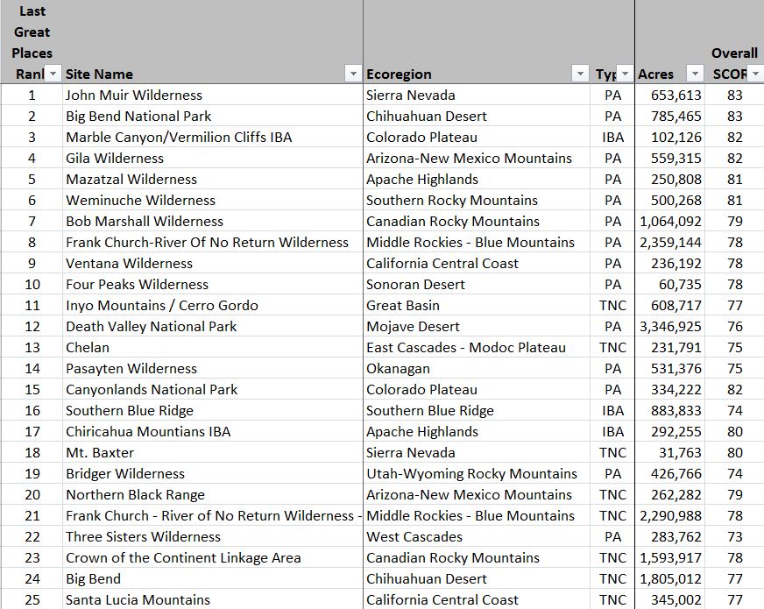This screenshot has width=764, height=609.
Task: Select the Sonoran Desert ecoregion cell
Action: point(477,284)
